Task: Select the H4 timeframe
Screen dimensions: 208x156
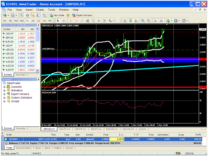Action: click(x=33, y=21)
